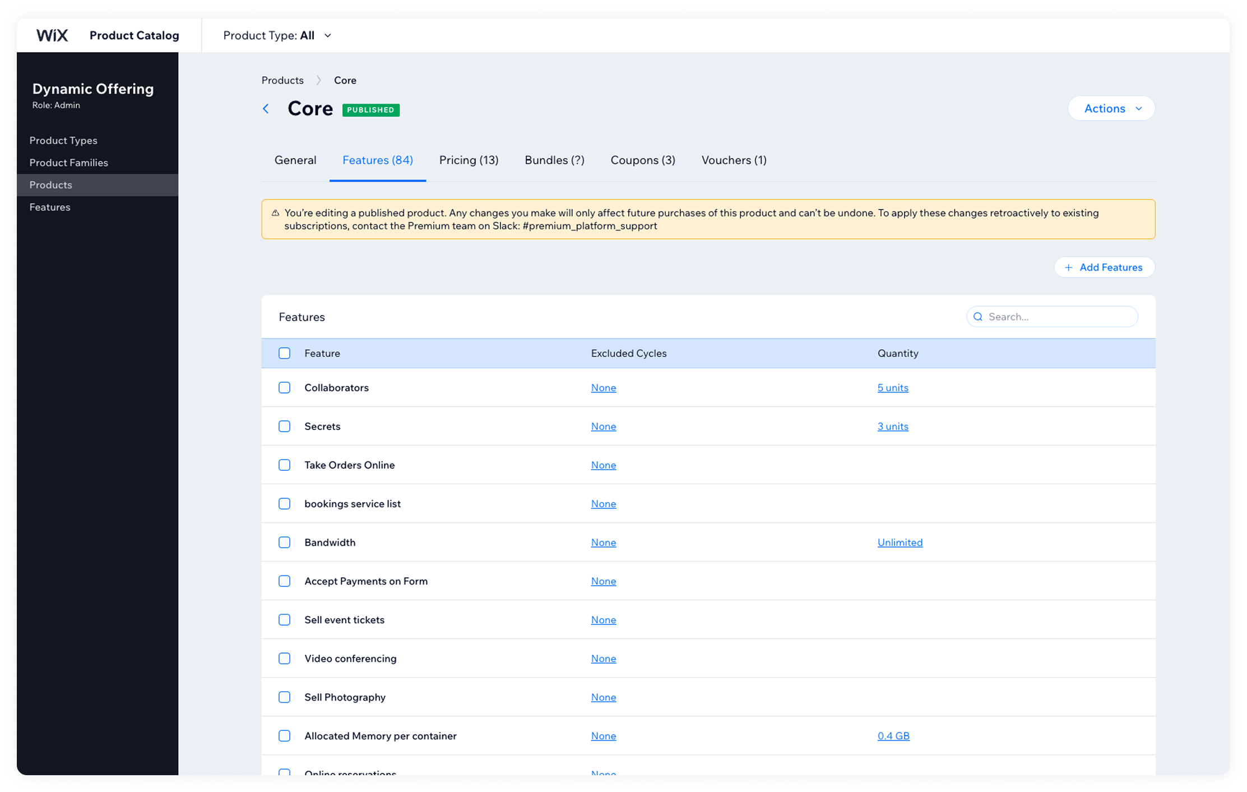This screenshot has height=792, width=1247.
Task: Click the Add Features button
Action: tap(1104, 267)
